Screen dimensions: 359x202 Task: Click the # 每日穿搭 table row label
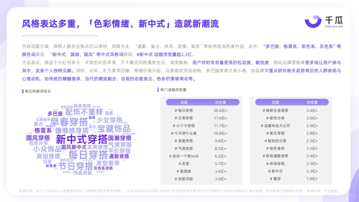pos(184,110)
